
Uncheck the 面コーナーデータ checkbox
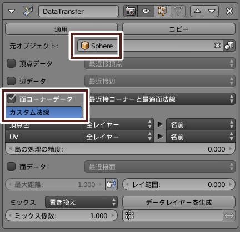[11, 99]
